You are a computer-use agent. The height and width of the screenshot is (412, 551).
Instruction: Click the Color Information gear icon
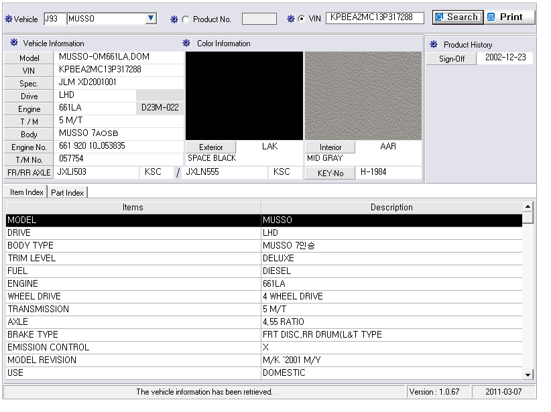(186, 44)
